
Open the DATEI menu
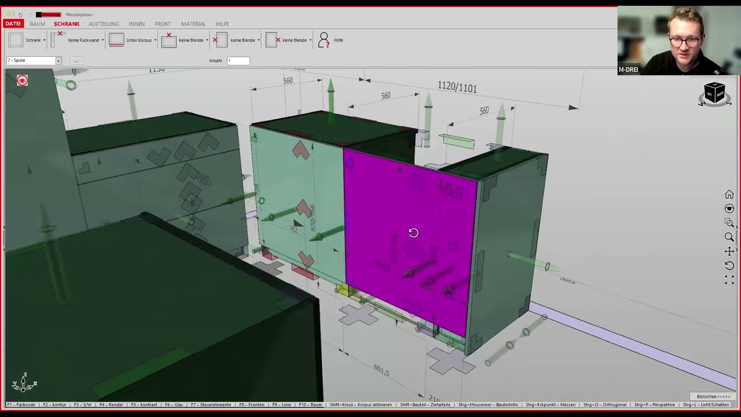pos(13,24)
